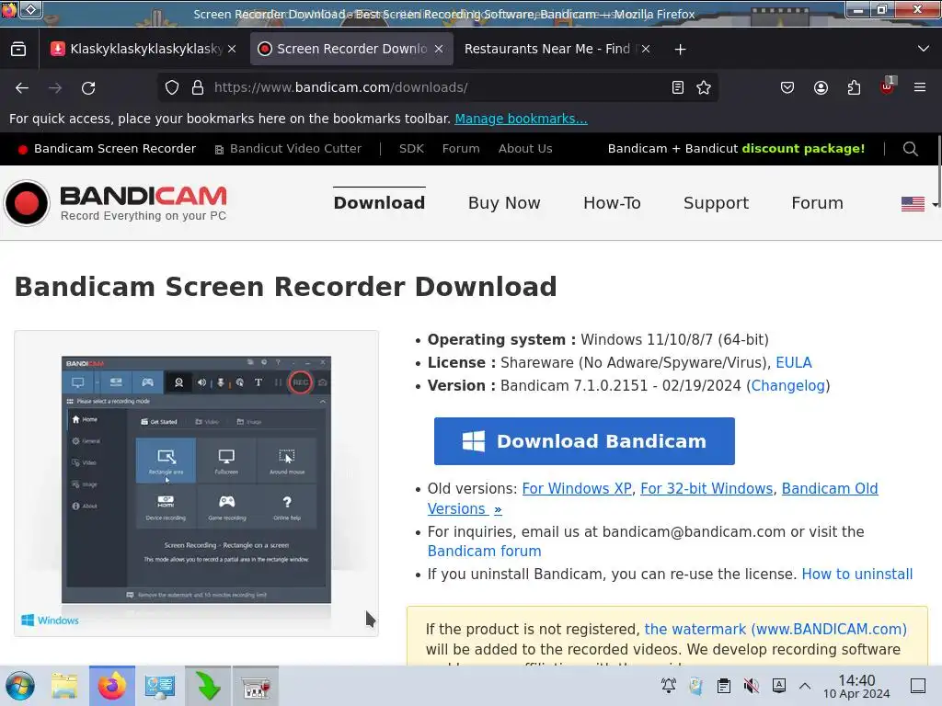Close the Restaurants Near Me tab
The height and width of the screenshot is (706, 942).
(x=646, y=49)
